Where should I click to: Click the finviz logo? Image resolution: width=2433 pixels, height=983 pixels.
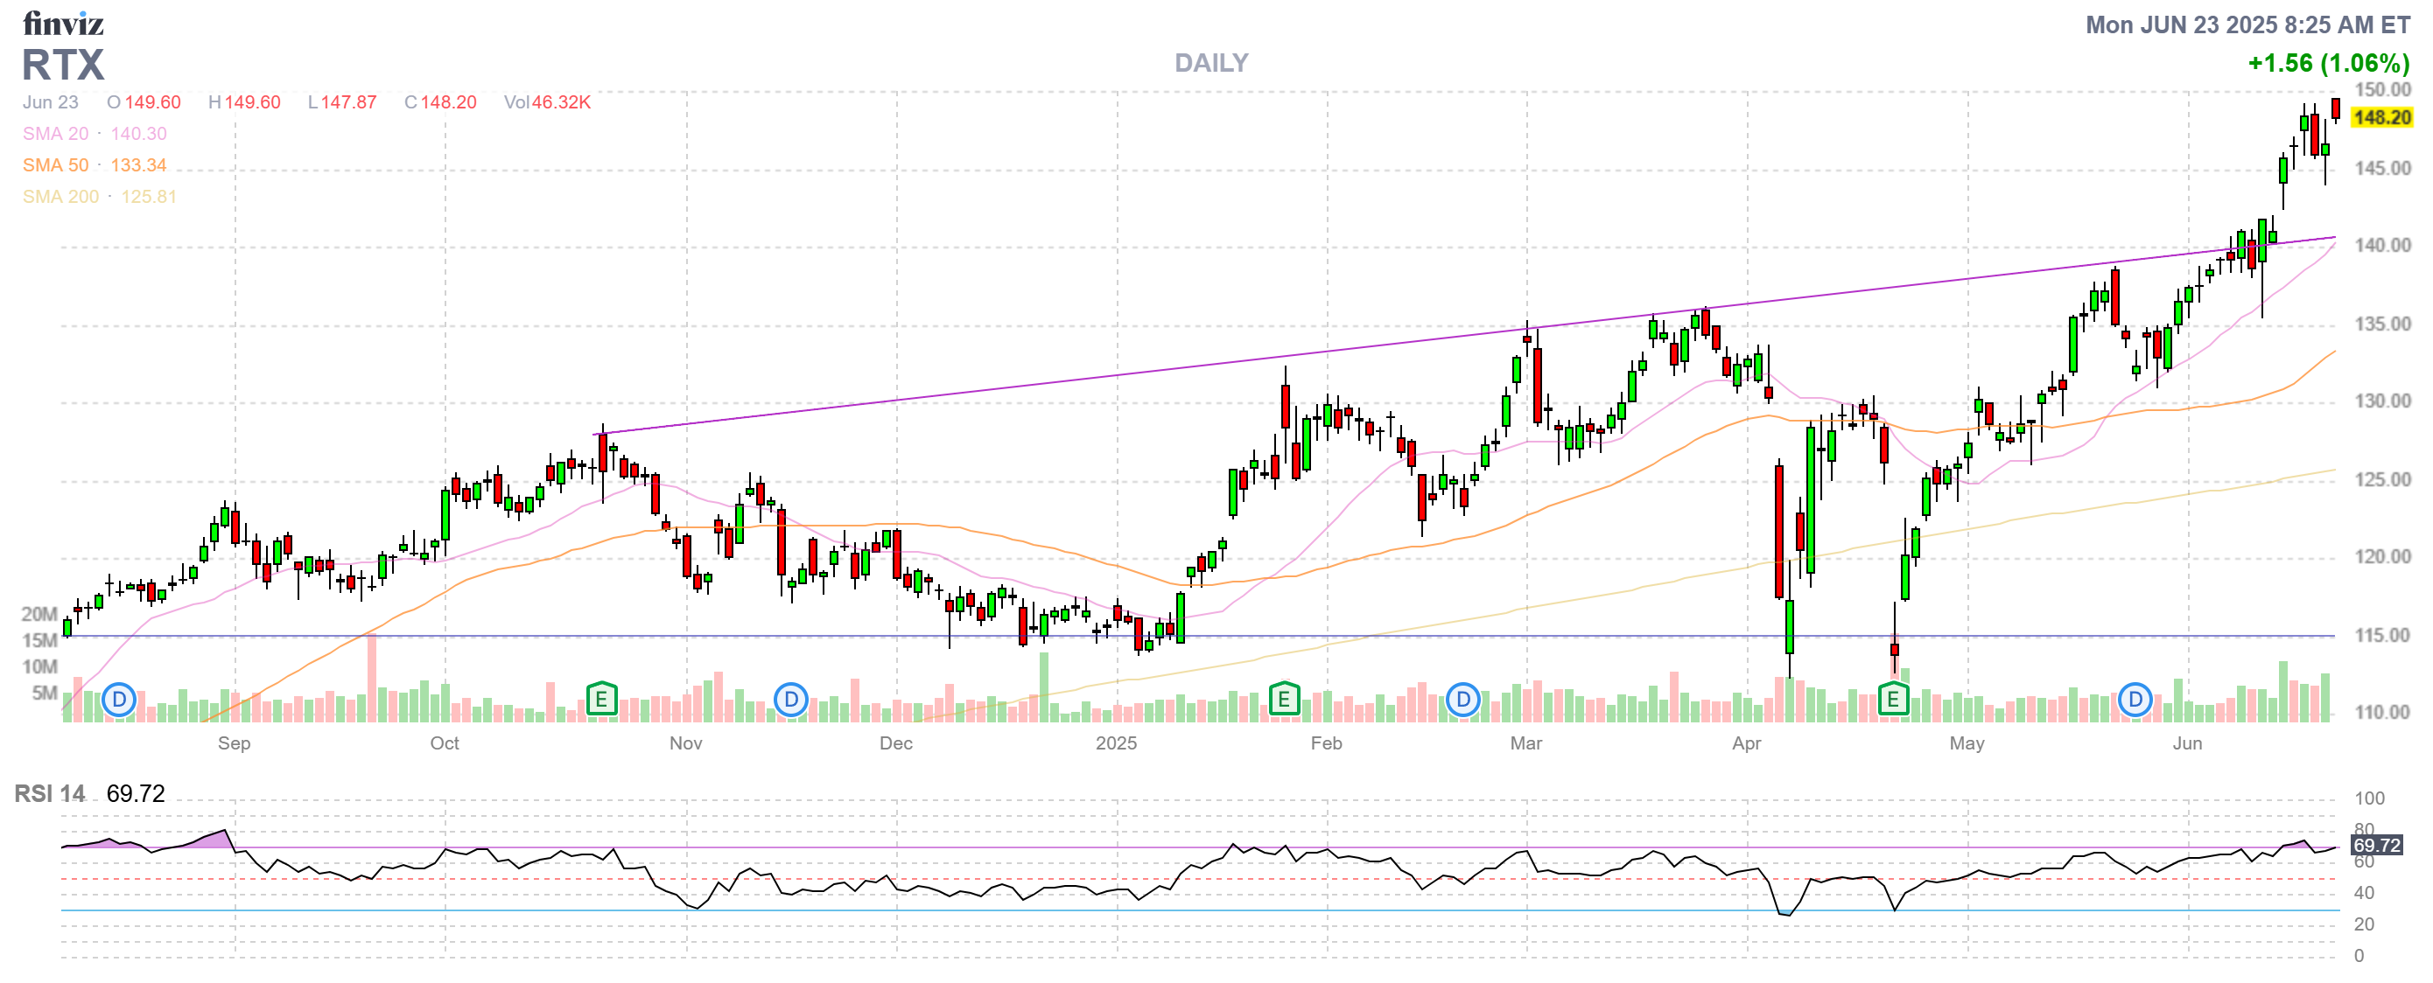(62, 23)
